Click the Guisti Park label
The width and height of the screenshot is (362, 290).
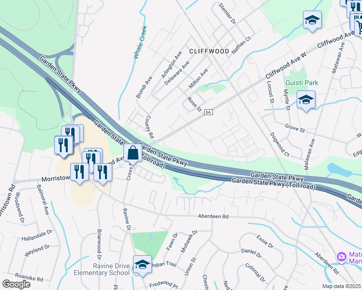302,83
